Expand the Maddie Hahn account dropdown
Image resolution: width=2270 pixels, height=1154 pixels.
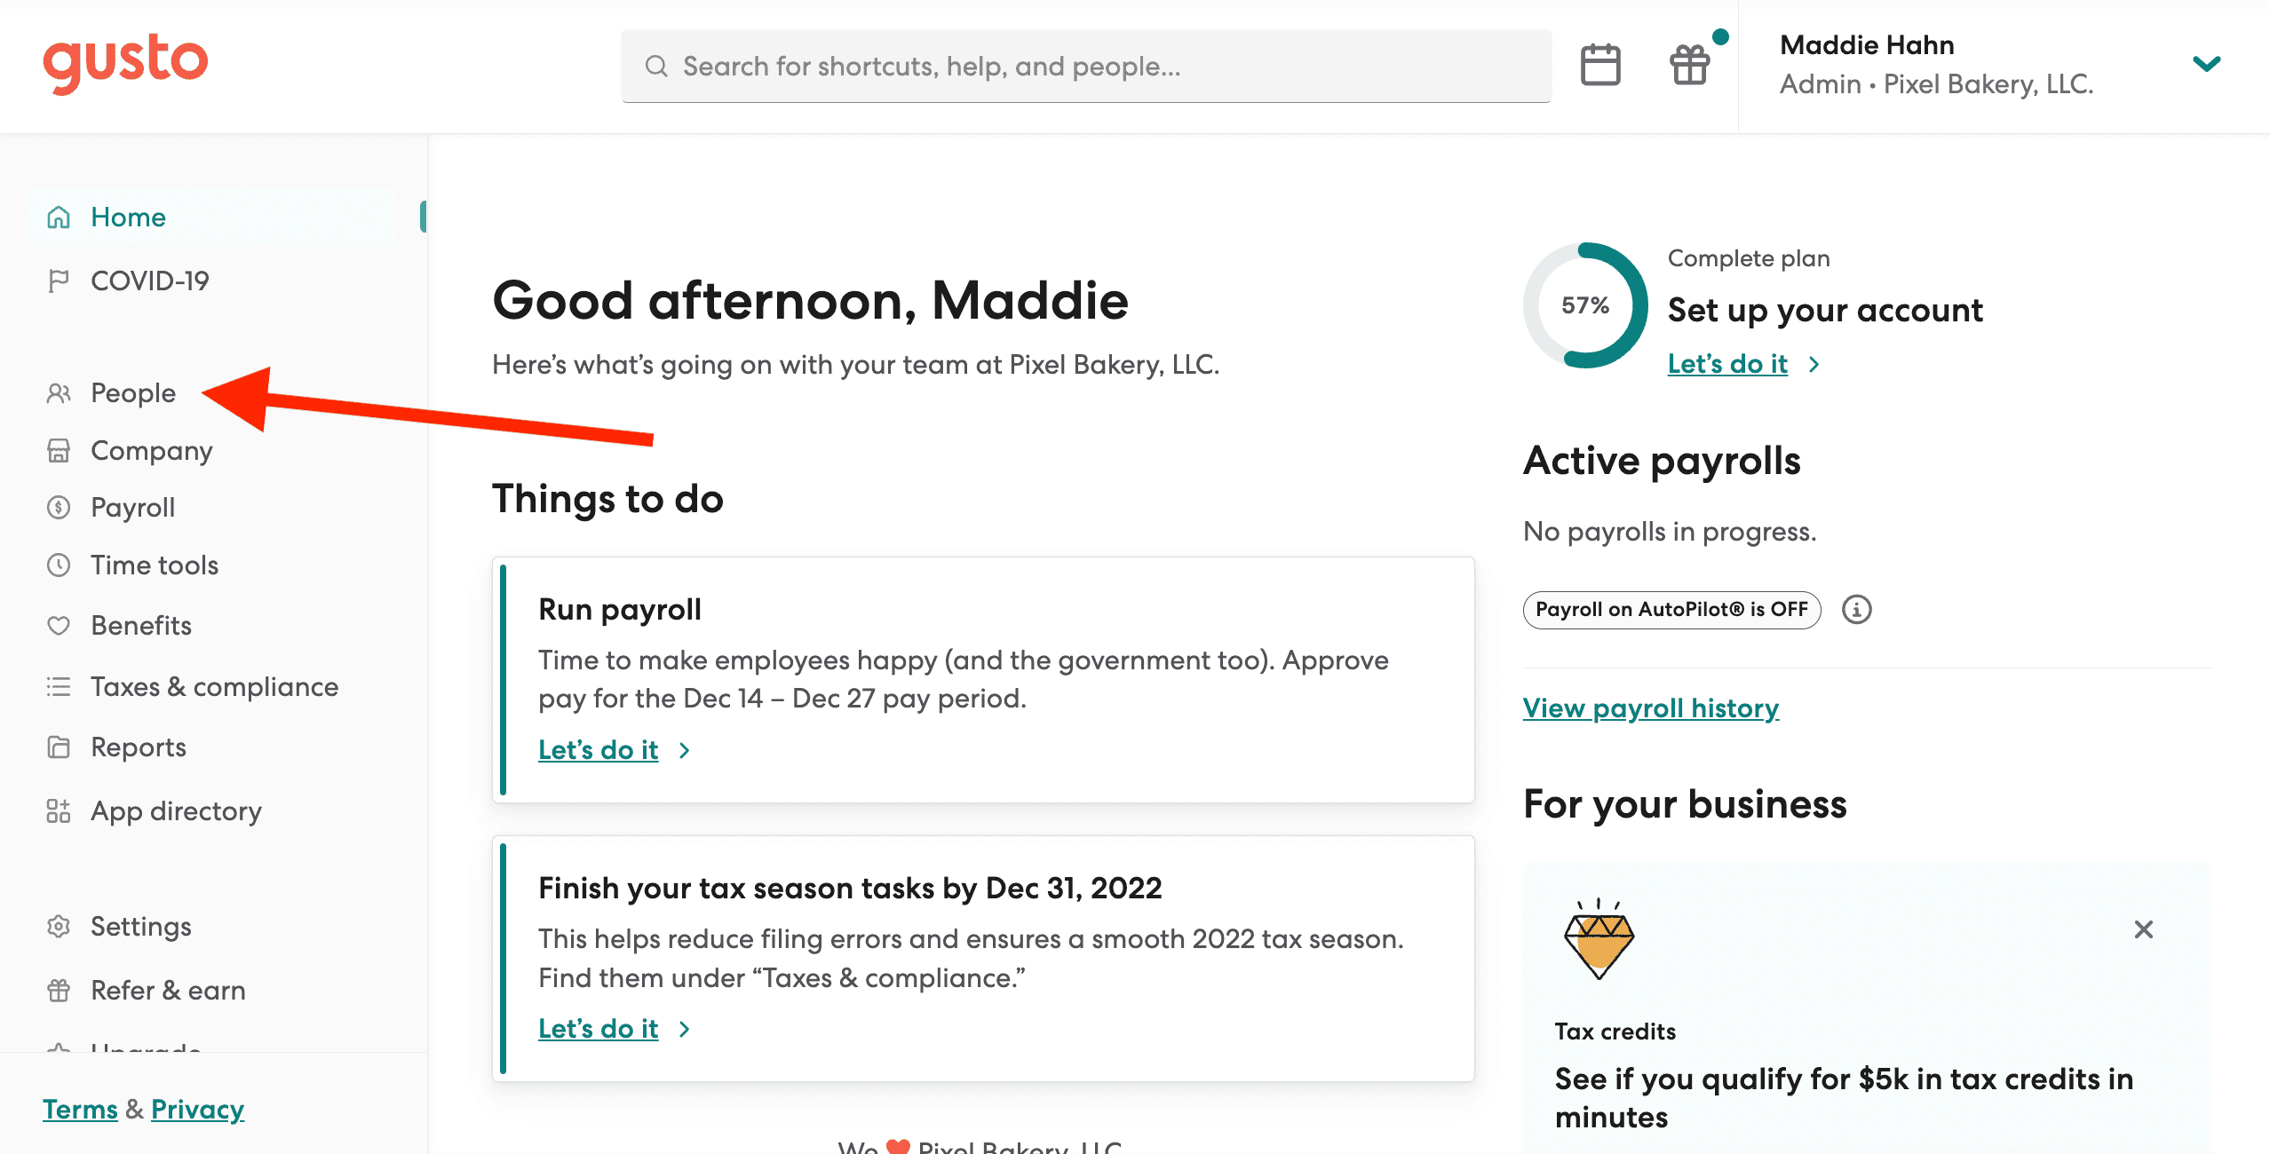(x=2206, y=64)
